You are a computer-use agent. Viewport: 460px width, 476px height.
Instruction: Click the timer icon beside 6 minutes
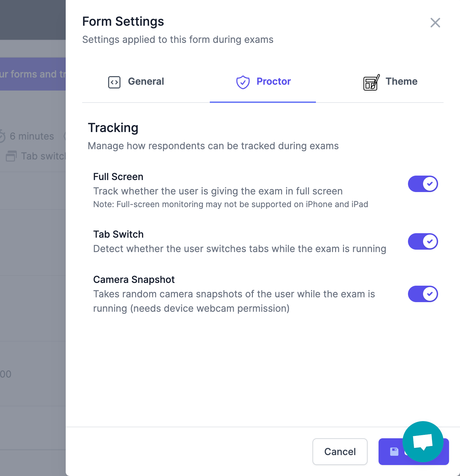(2, 136)
